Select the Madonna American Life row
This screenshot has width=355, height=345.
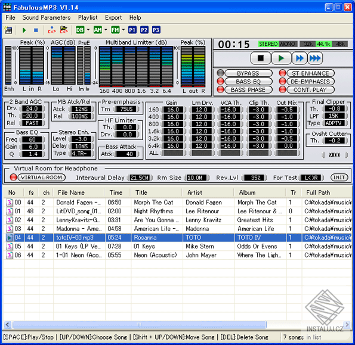pos(178,229)
